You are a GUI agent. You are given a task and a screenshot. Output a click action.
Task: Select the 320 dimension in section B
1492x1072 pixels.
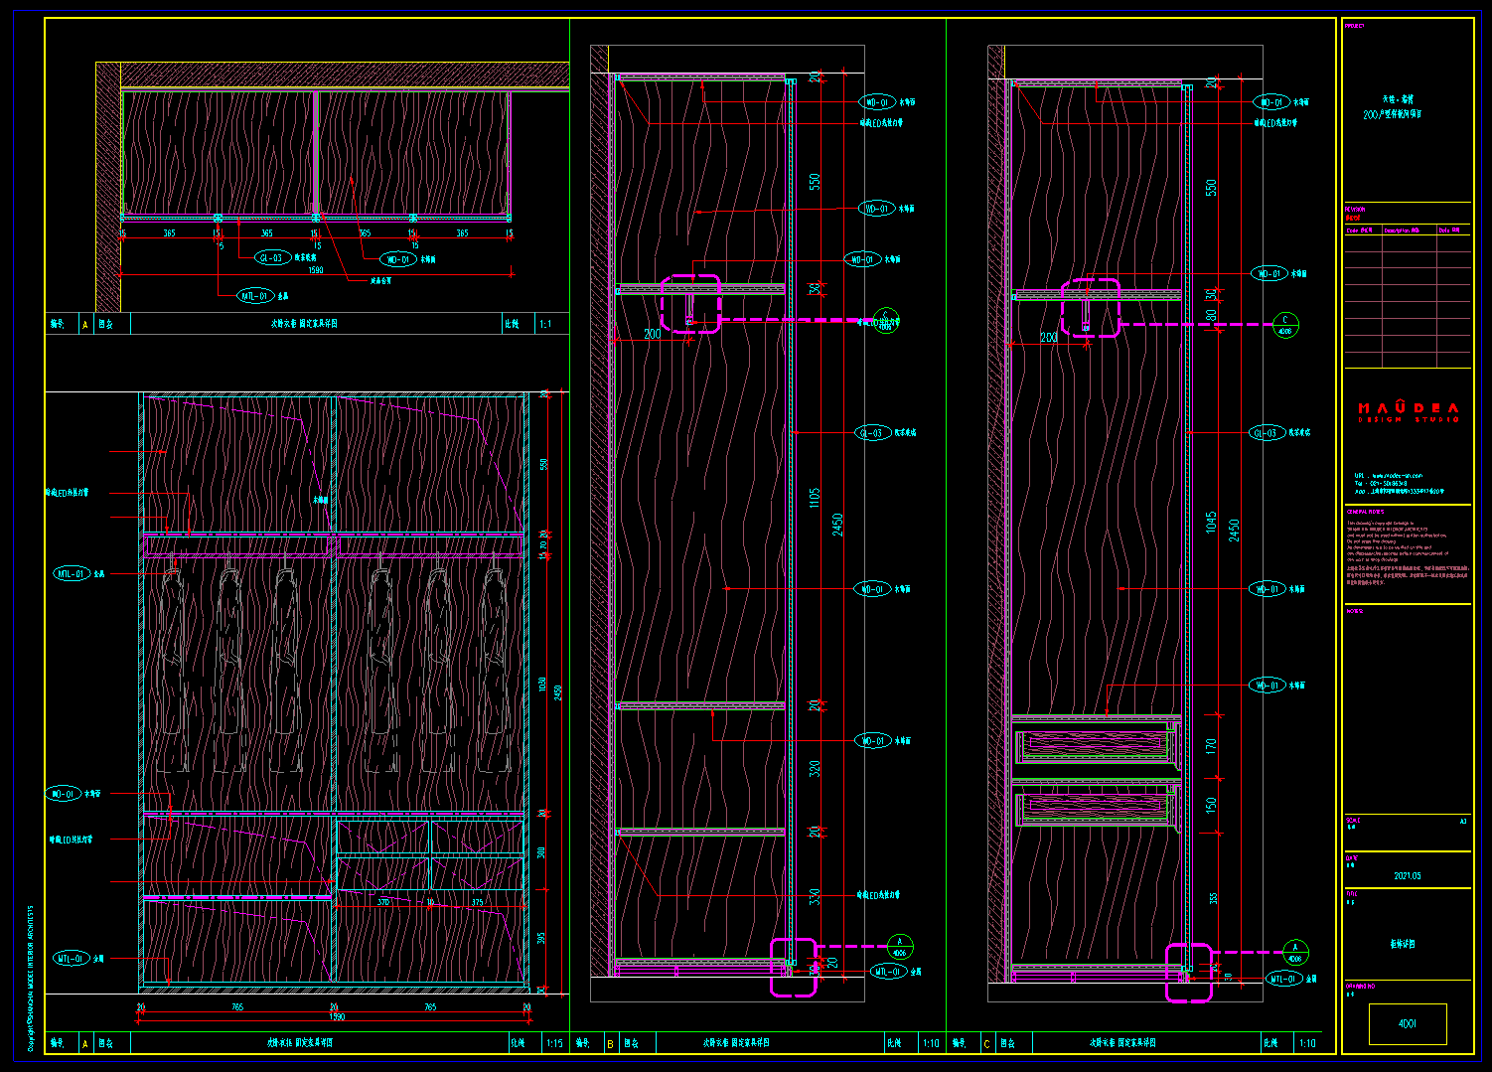point(816,769)
